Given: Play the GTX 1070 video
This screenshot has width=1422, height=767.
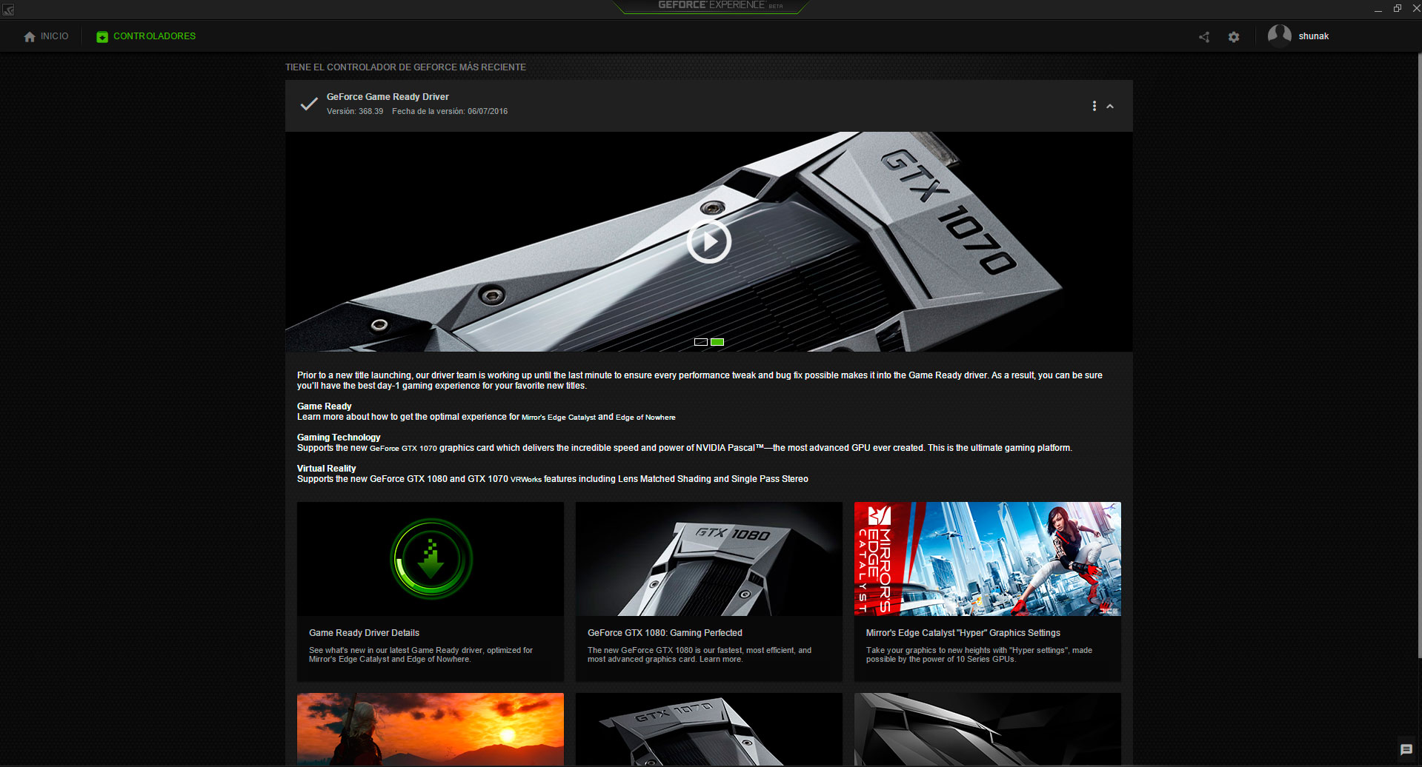Looking at the screenshot, I should (x=708, y=241).
